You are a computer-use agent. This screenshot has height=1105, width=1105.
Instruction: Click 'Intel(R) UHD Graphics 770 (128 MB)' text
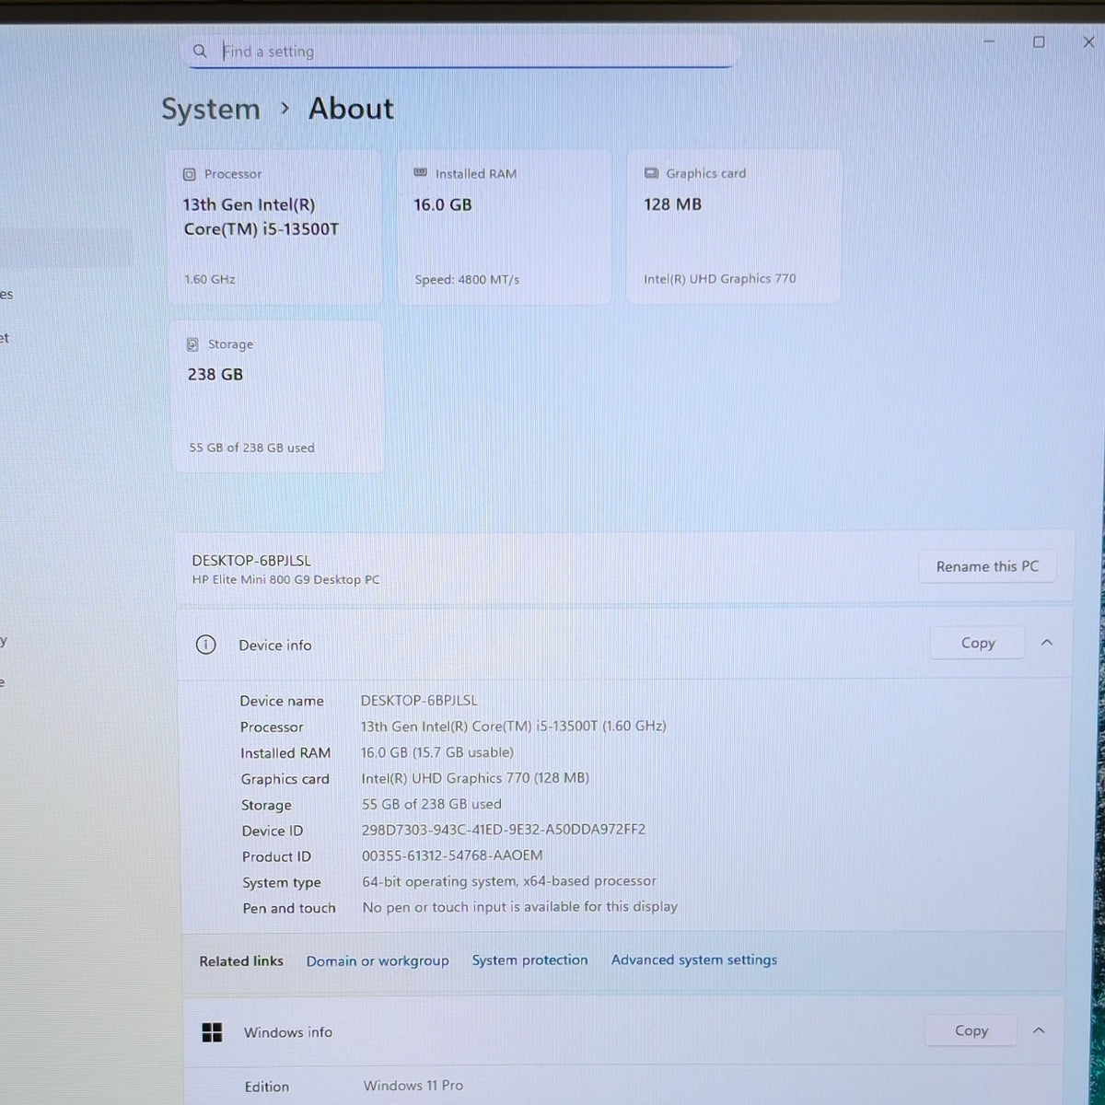475,778
